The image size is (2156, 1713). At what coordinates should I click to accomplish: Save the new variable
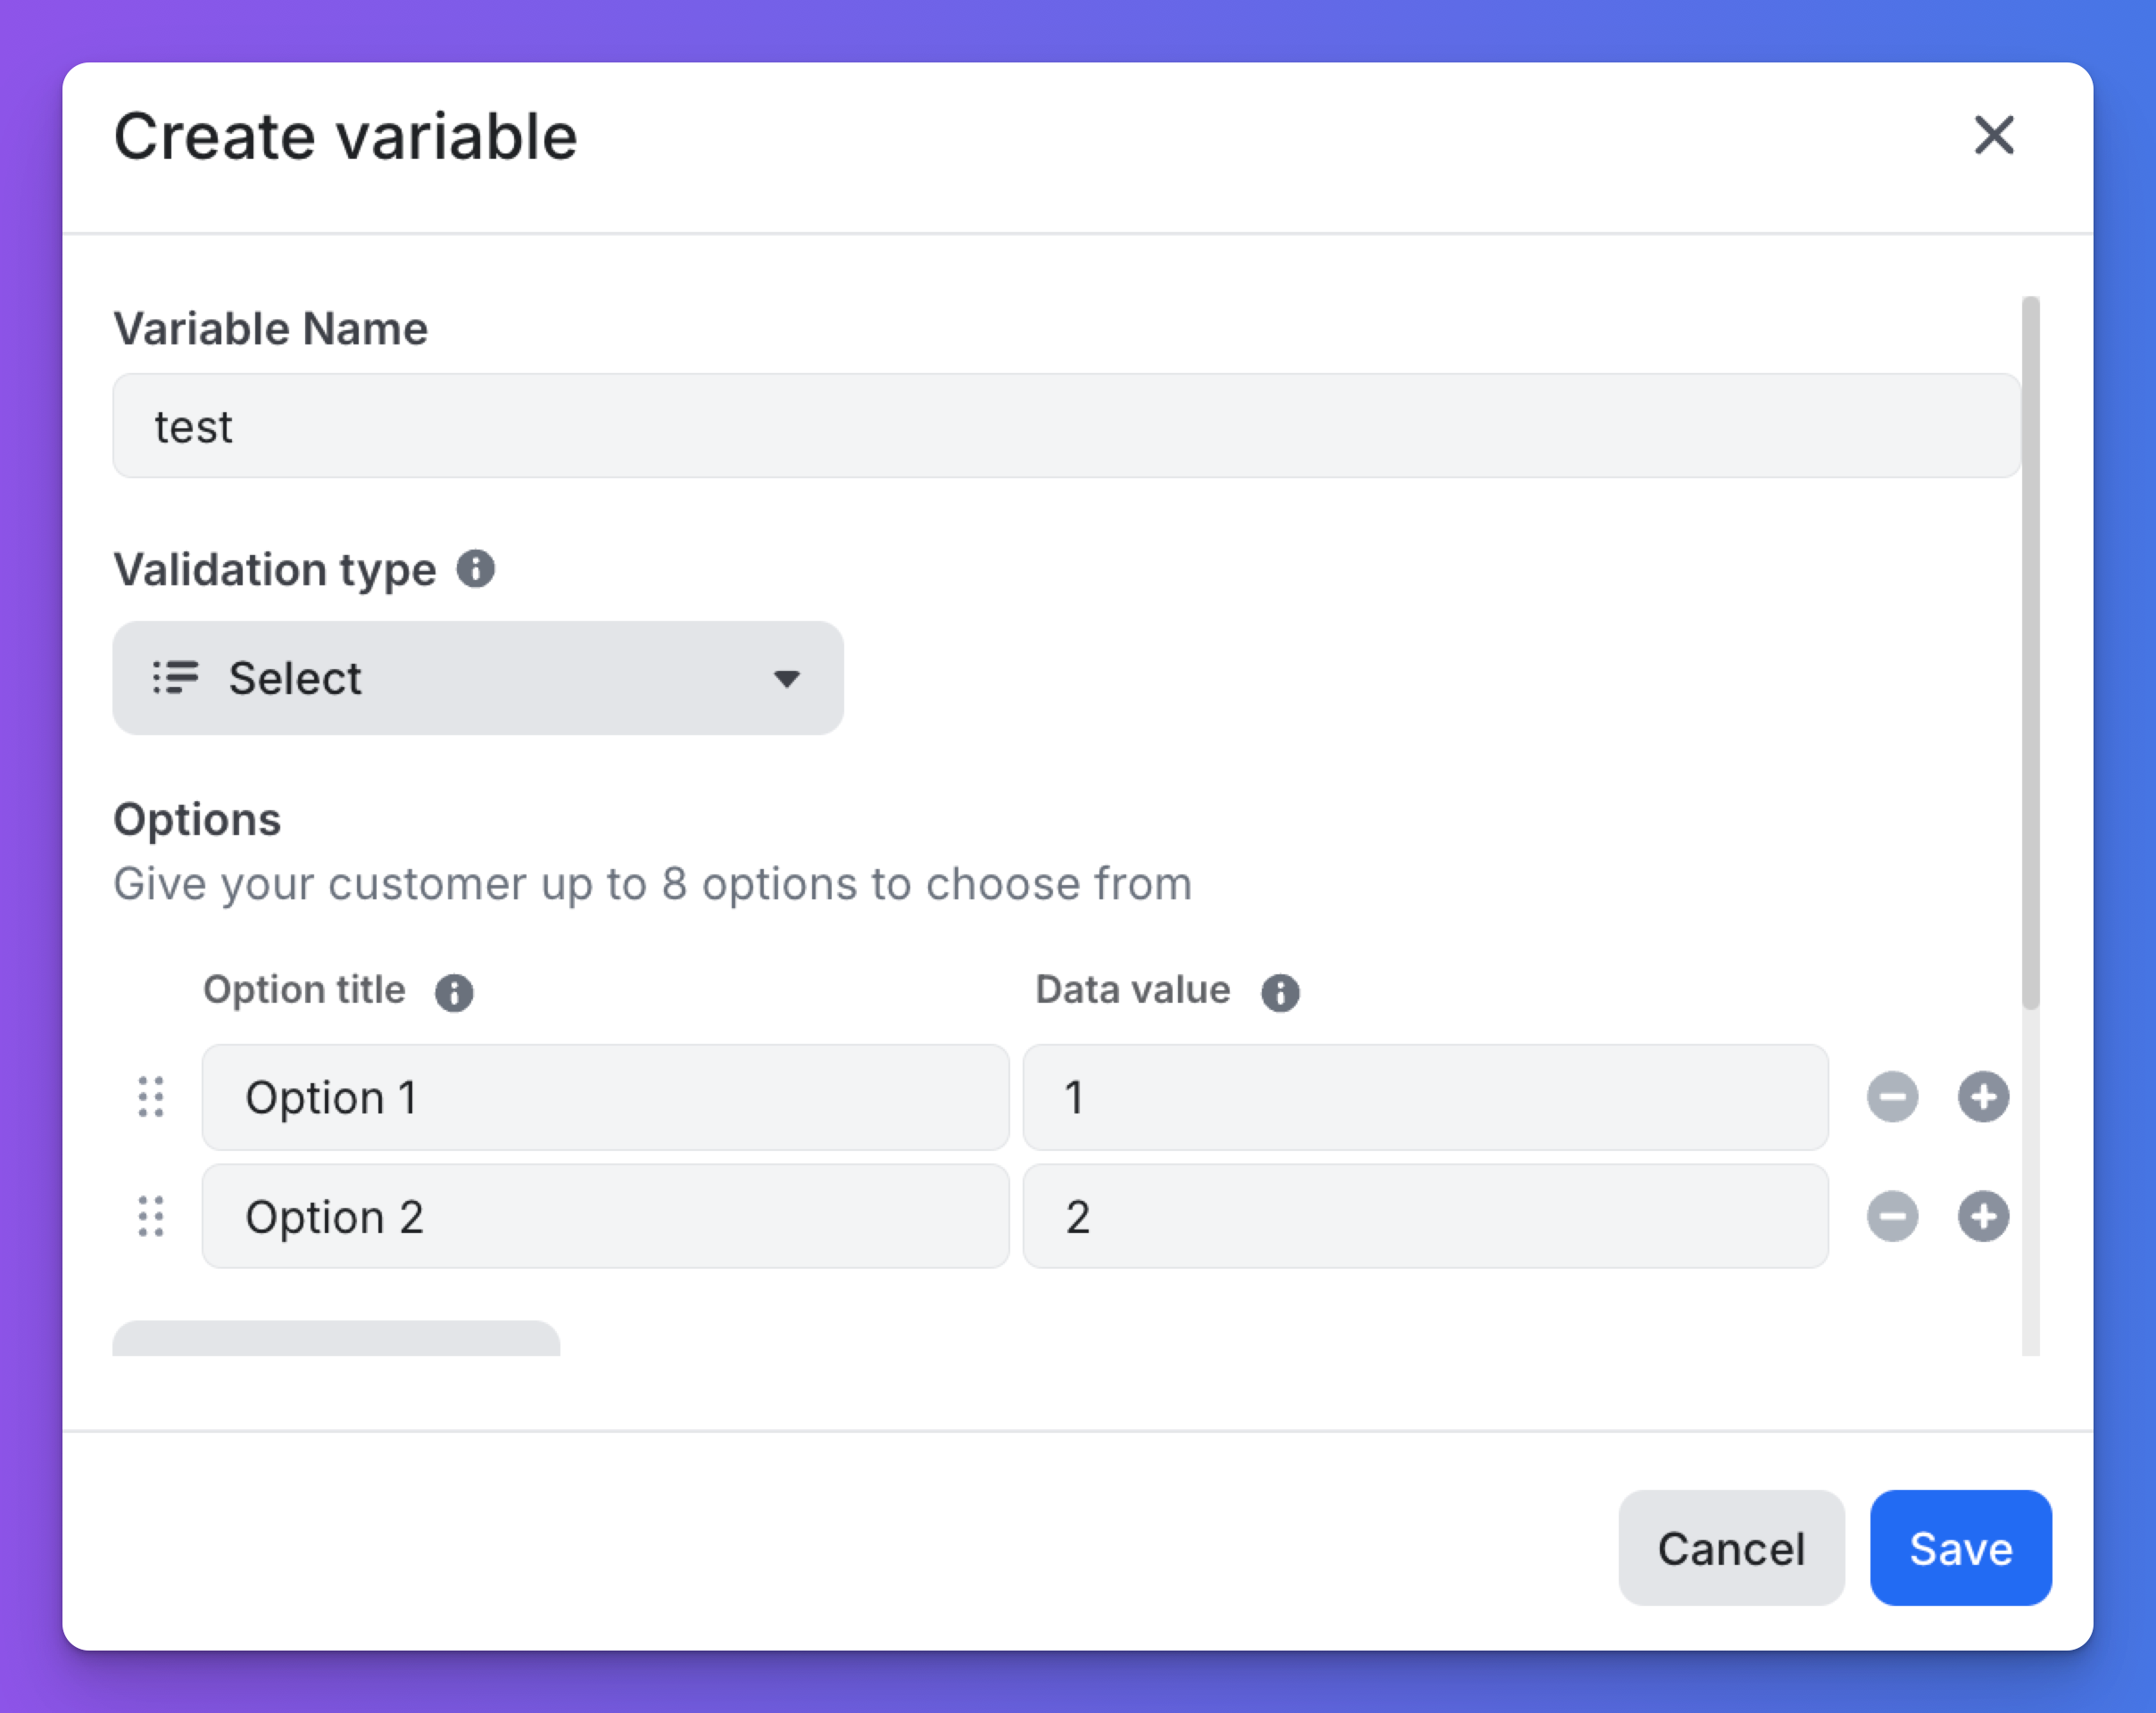(1960, 1548)
